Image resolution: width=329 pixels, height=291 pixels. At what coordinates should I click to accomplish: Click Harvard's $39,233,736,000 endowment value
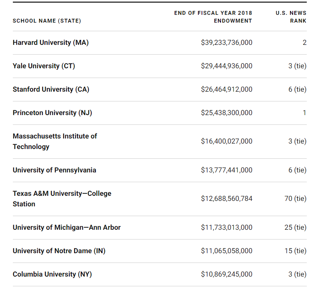[226, 43]
